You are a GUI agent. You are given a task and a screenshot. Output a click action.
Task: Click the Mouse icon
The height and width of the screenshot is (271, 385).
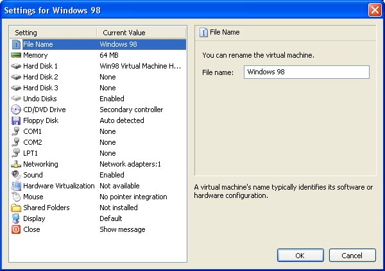click(x=16, y=197)
